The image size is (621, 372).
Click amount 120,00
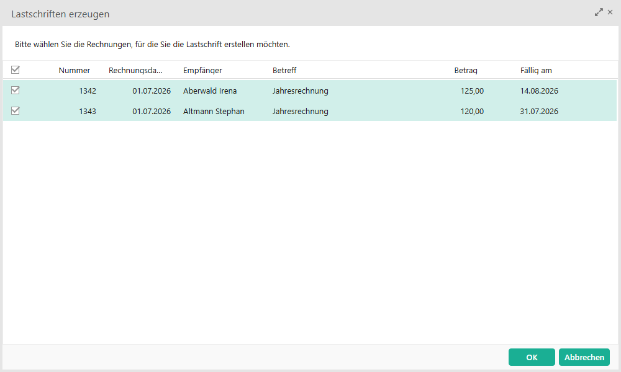pyautogui.click(x=472, y=112)
